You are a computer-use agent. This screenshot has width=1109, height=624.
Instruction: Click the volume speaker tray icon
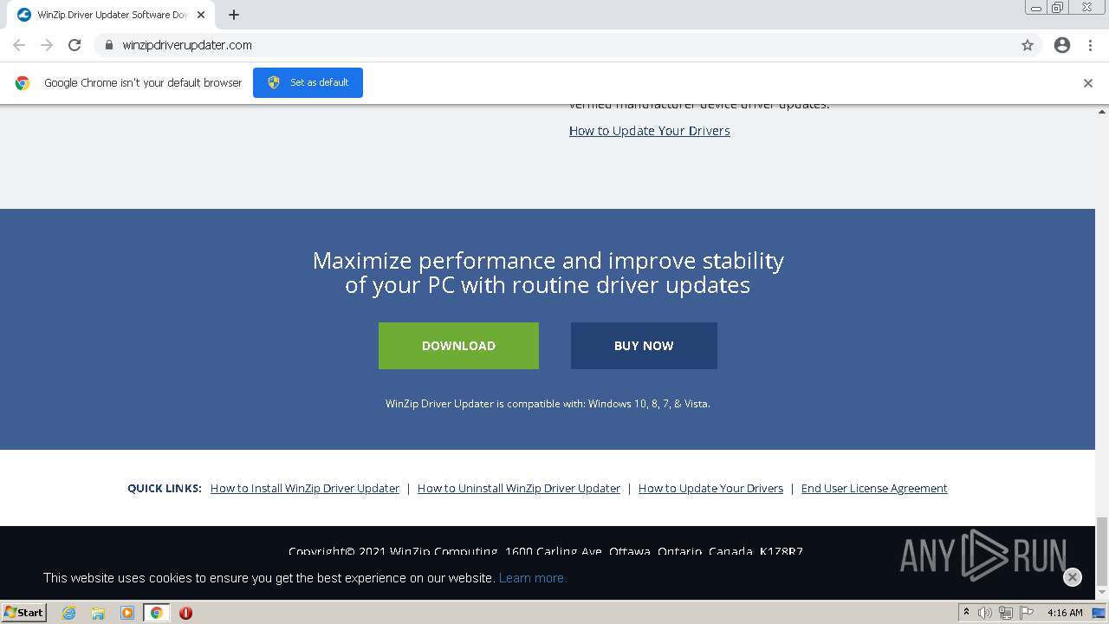(985, 613)
